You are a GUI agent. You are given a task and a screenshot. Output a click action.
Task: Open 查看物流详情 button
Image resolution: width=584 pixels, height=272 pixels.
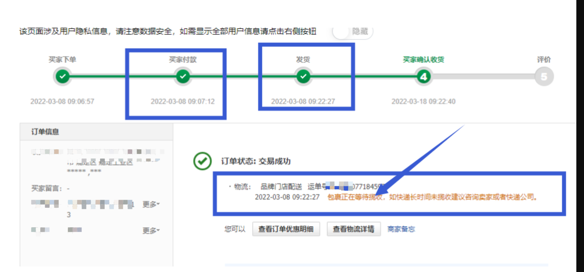click(x=353, y=229)
